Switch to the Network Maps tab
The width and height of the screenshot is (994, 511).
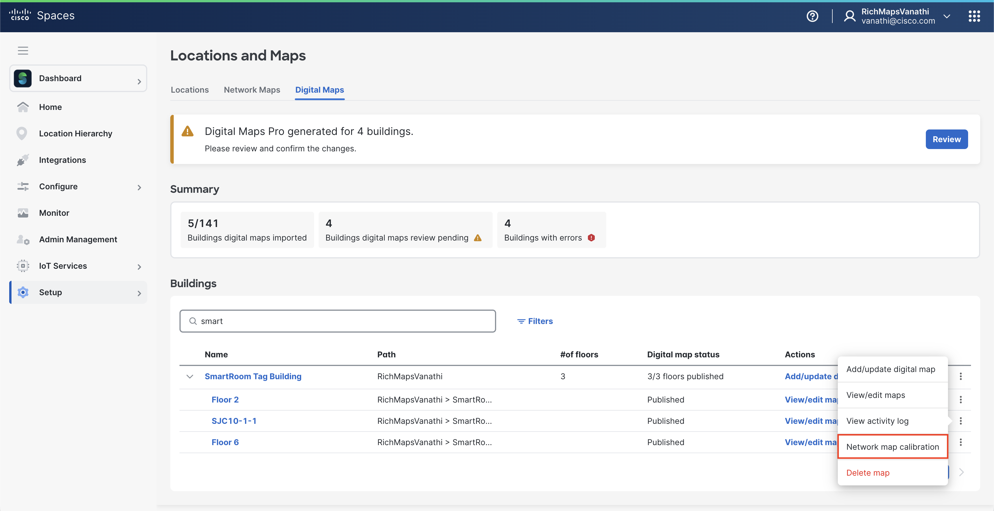click(x=252, y=89)
